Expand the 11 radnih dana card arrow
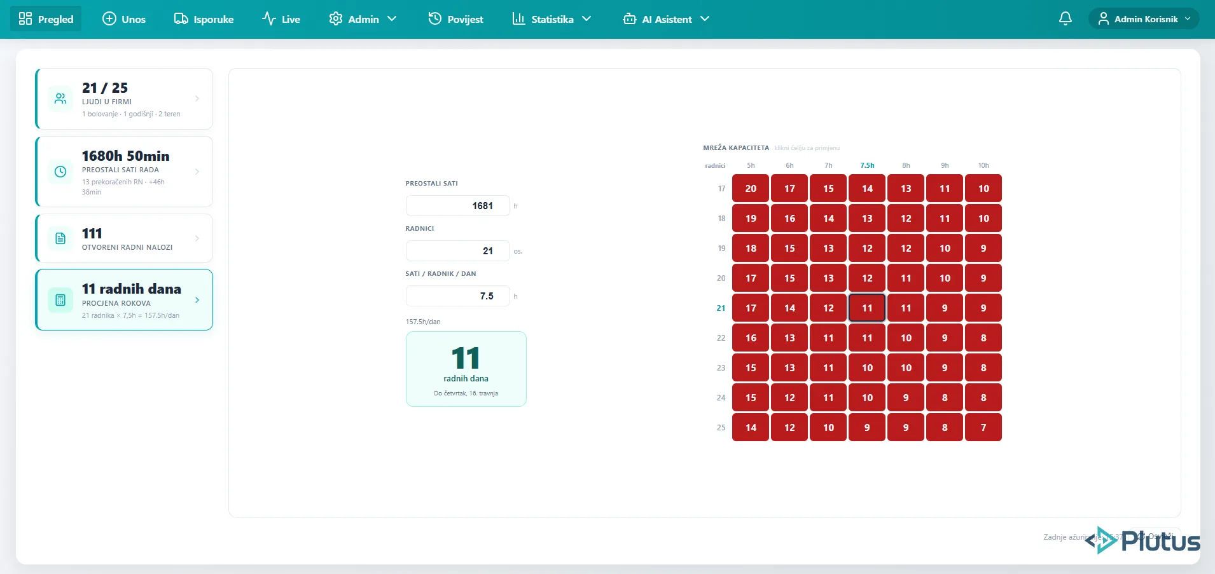This screenshot has height=574, width=1215. pos(197,300)
